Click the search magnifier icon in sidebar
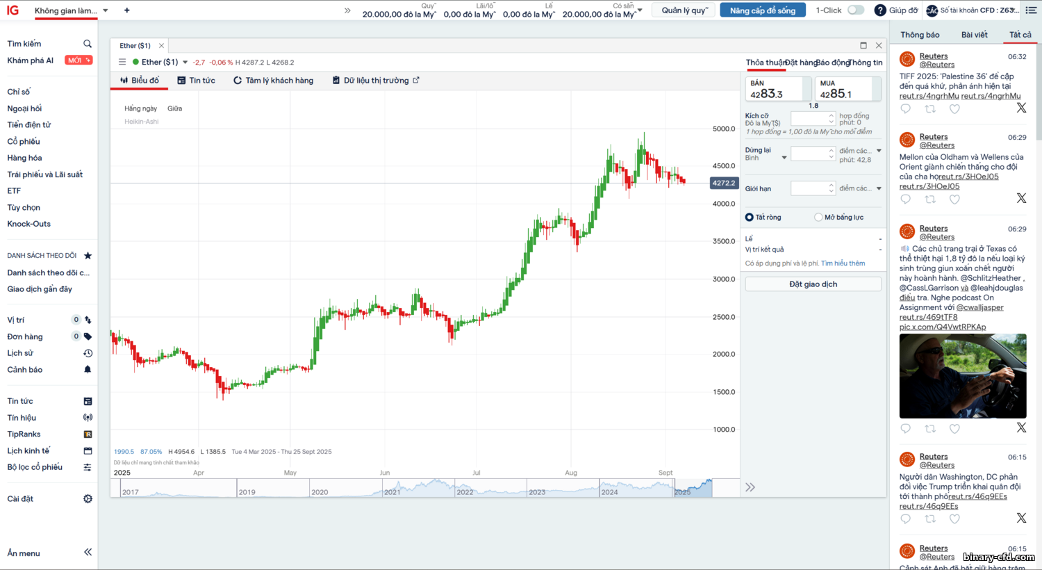This screenshot has height=570, width=1042. (88, 44)
